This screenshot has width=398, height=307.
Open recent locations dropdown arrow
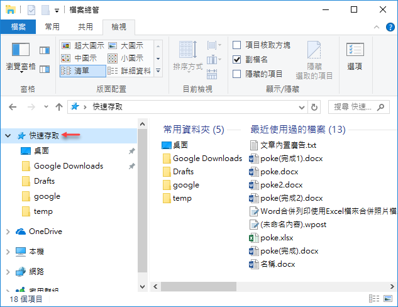click(46, 107)
